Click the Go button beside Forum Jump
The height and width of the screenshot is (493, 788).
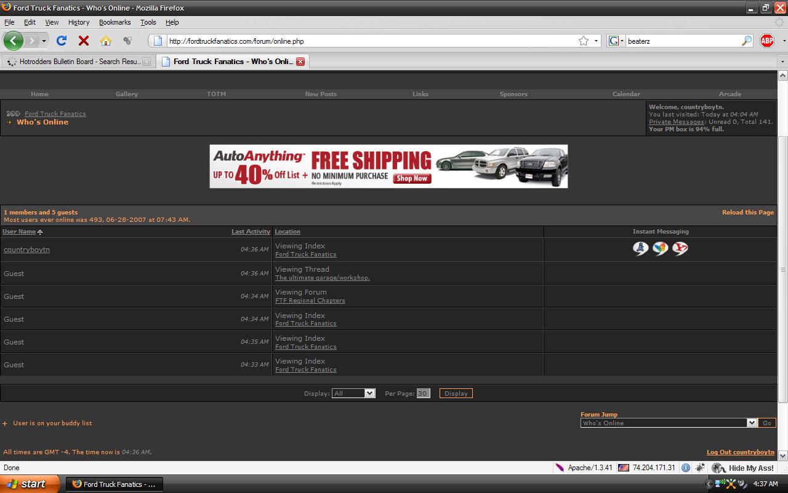[x=767, y=423]
